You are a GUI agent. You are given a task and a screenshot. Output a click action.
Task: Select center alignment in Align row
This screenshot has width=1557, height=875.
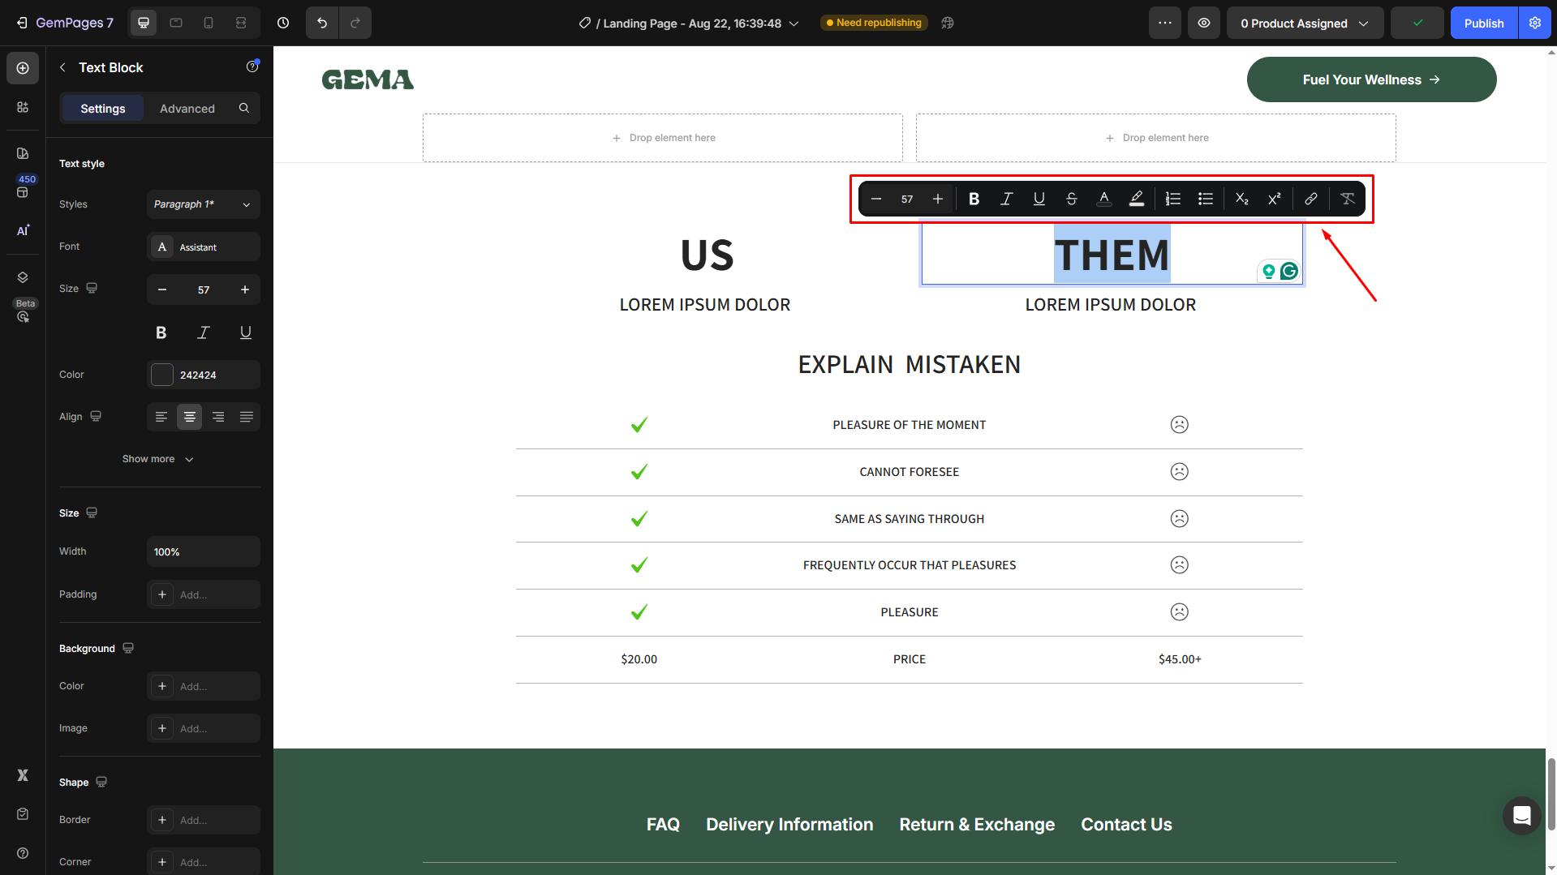(x=189, y=417)
